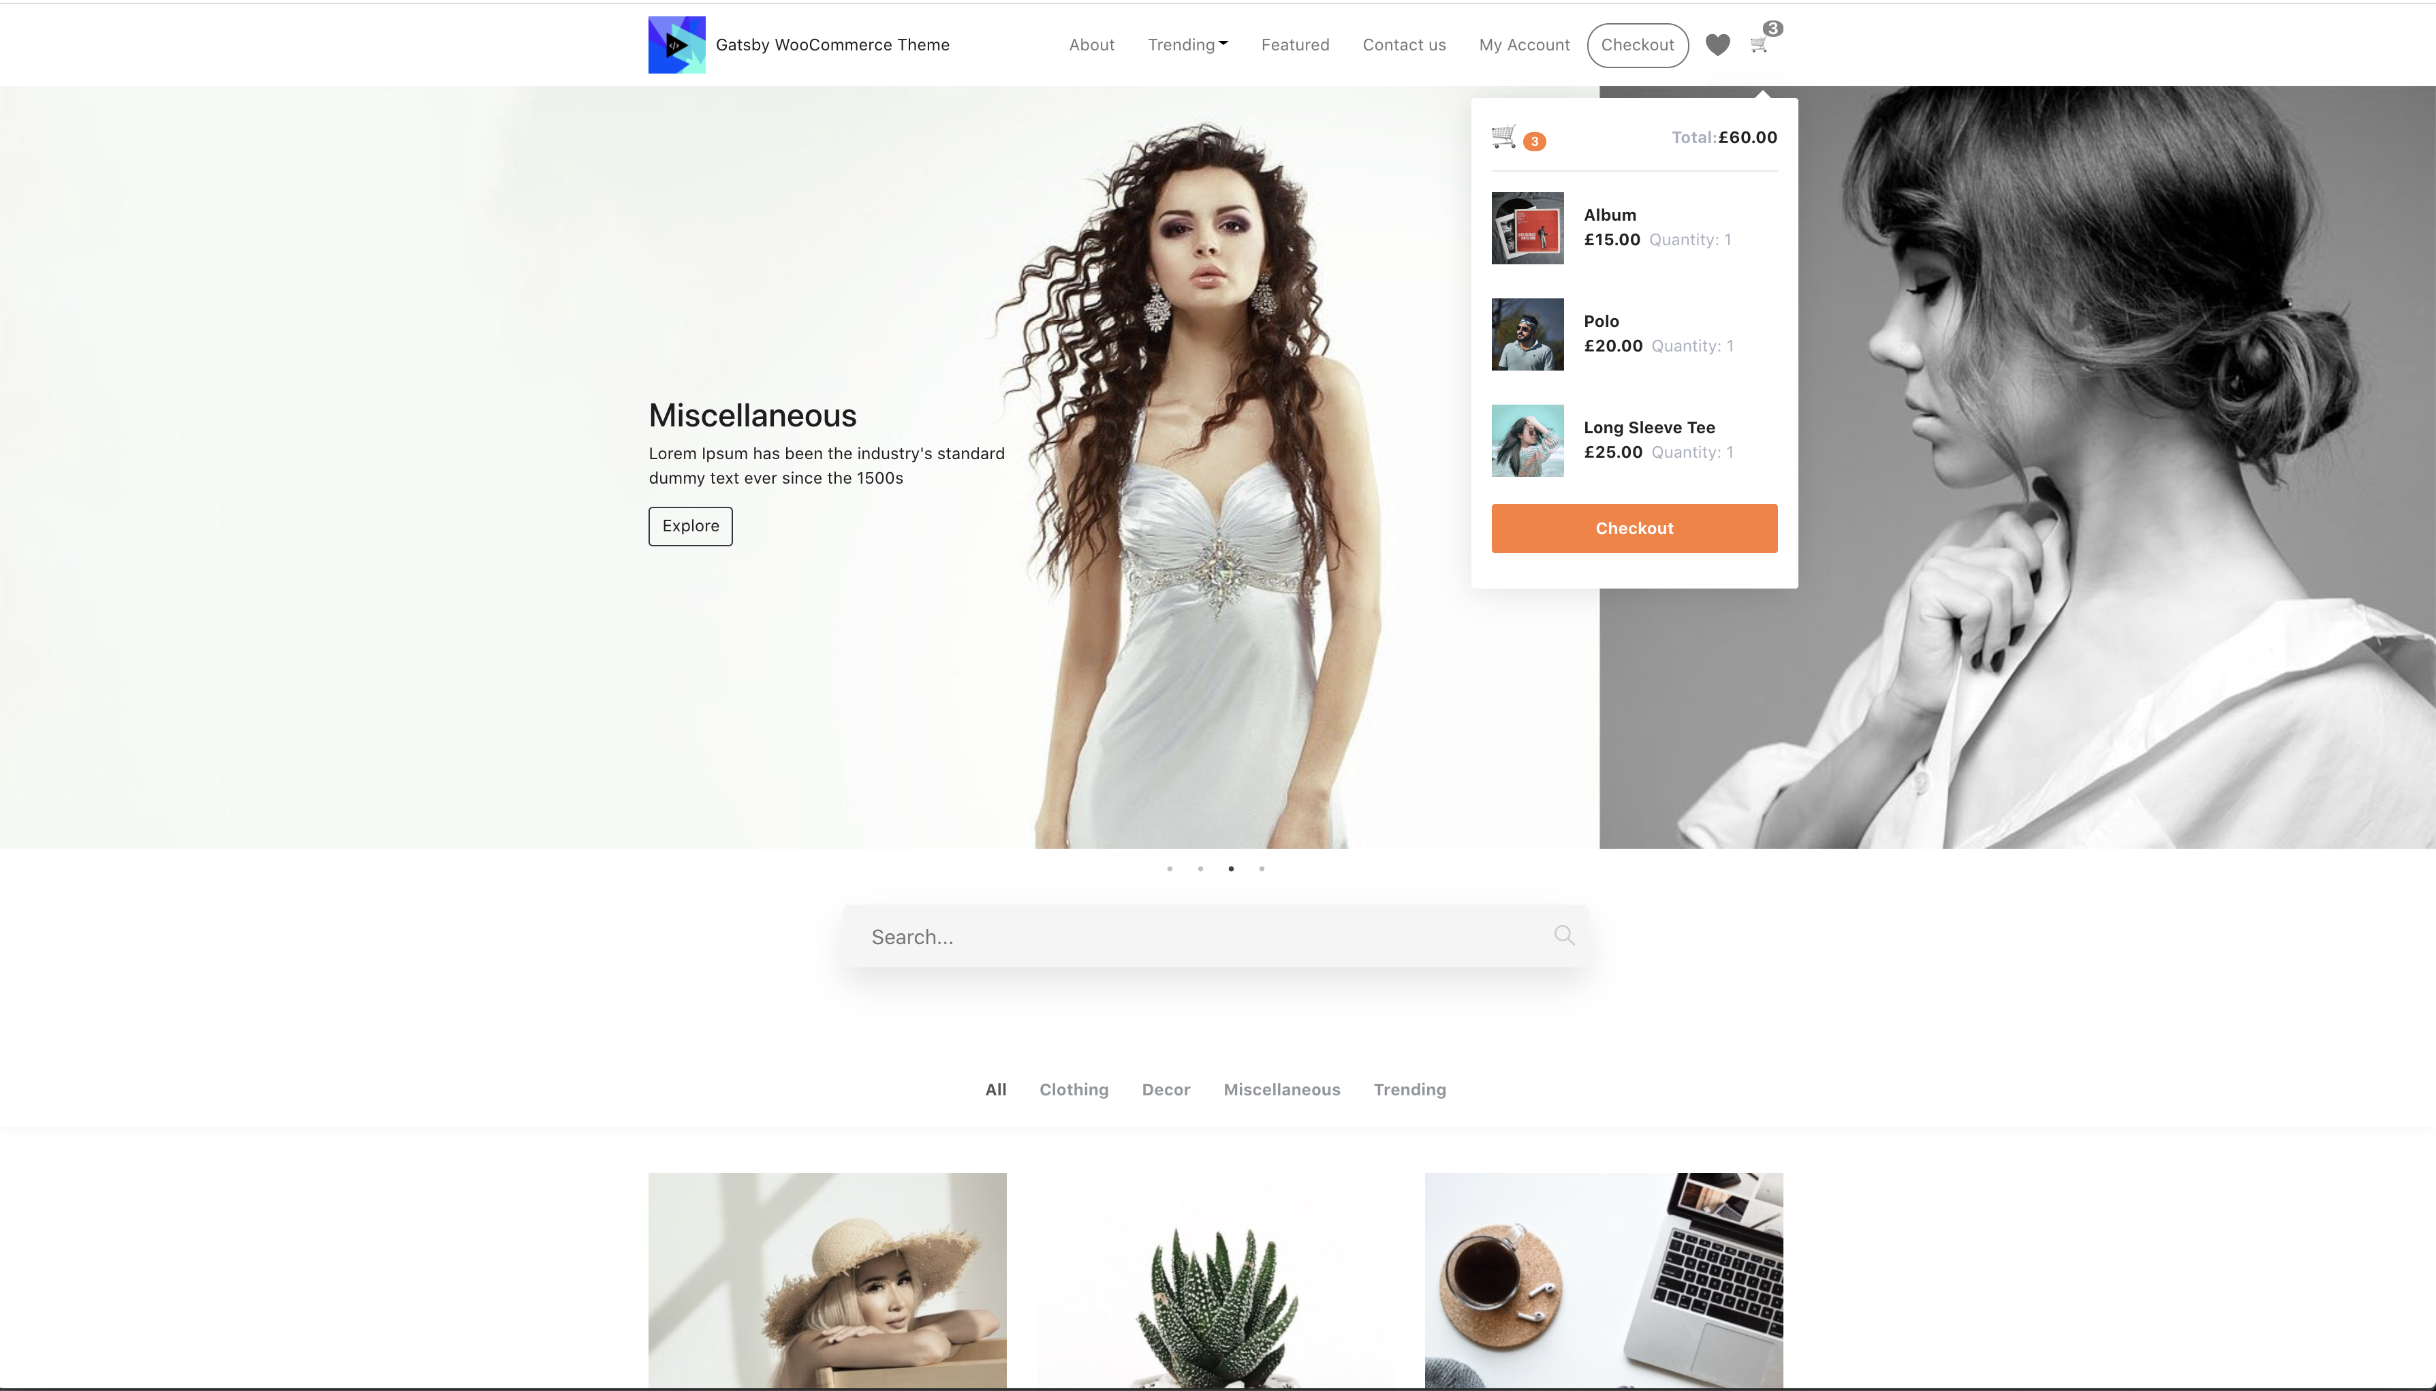Click the Gatsby WooCommerce logo icon
Screen dimensions: 2436x1391
point(676,44)
